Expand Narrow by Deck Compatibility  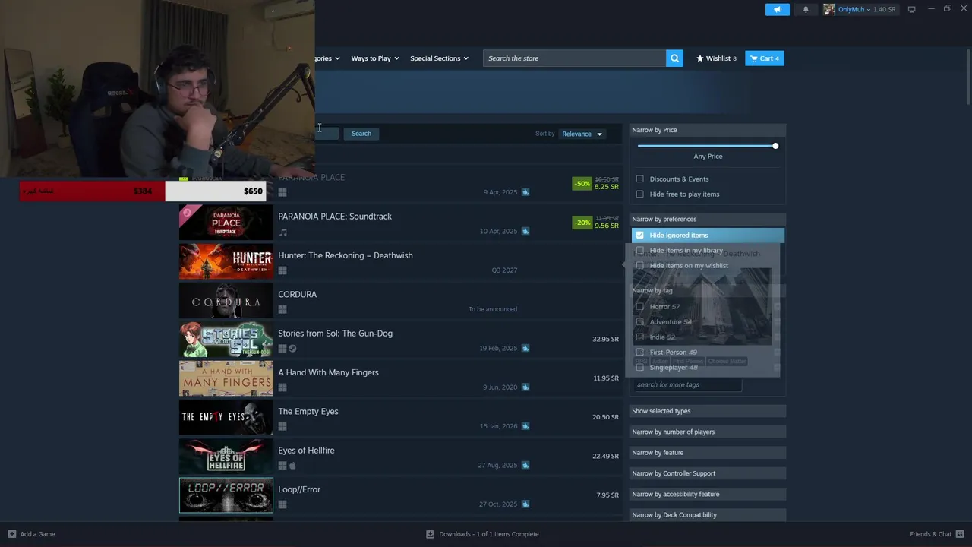(708, 515)
